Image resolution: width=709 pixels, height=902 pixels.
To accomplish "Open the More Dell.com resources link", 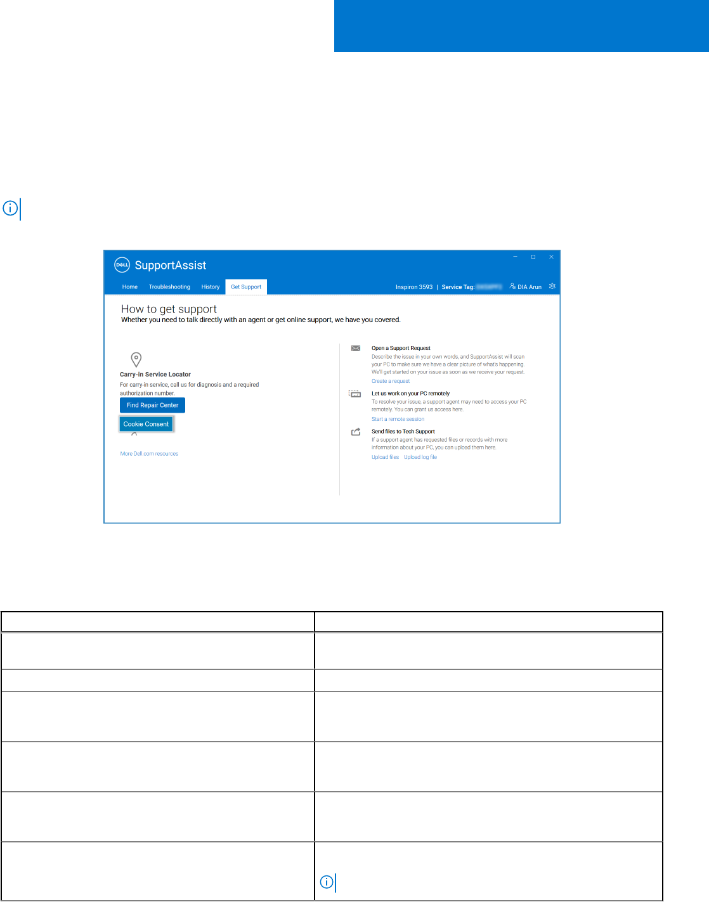I will (x=150, y=454).
